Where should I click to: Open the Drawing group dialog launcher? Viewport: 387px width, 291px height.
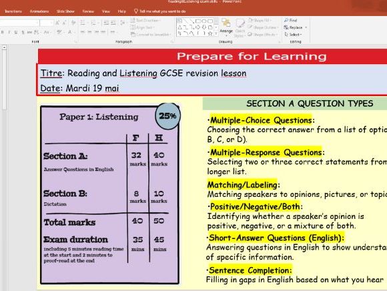pos(280,41)
